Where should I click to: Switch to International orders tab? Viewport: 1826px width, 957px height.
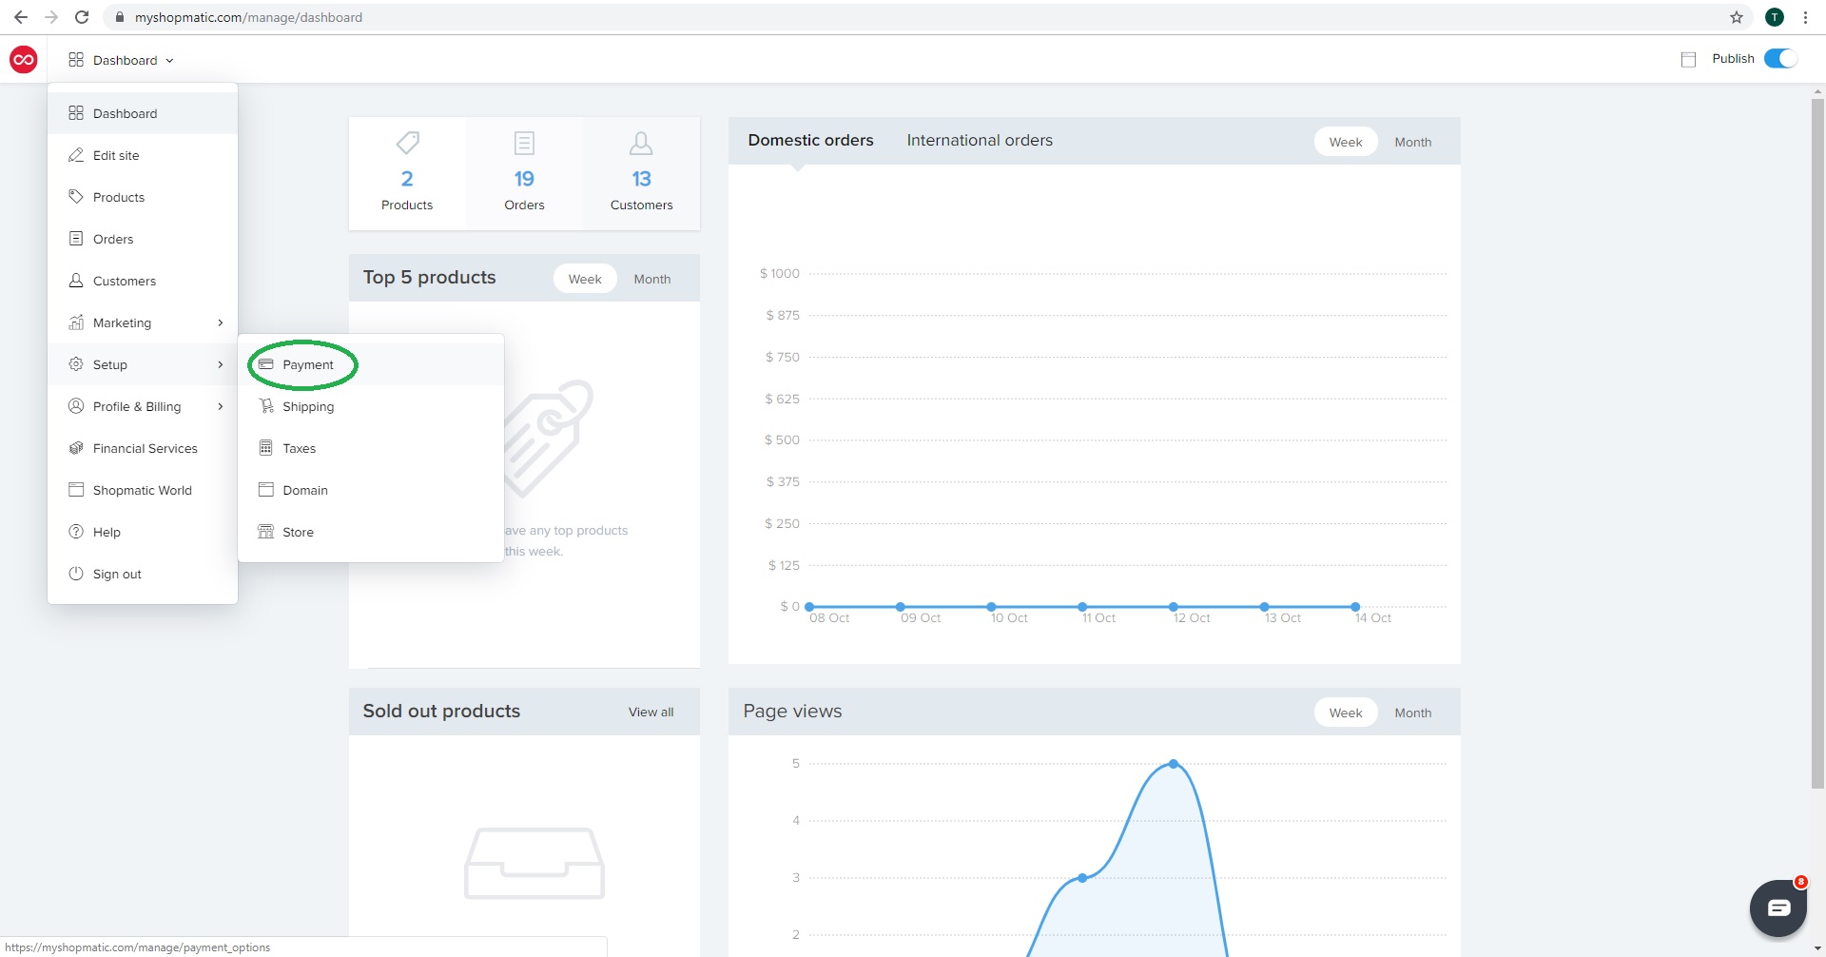980,140
